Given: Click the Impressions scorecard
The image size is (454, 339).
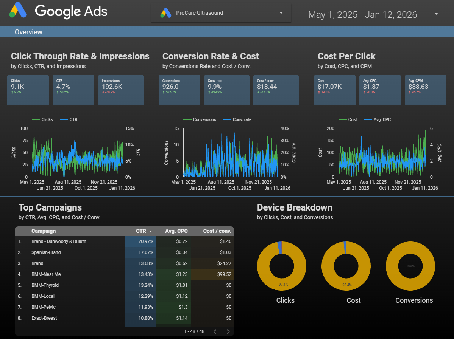Looking at the screenshot, I should [x=121, y=90].
